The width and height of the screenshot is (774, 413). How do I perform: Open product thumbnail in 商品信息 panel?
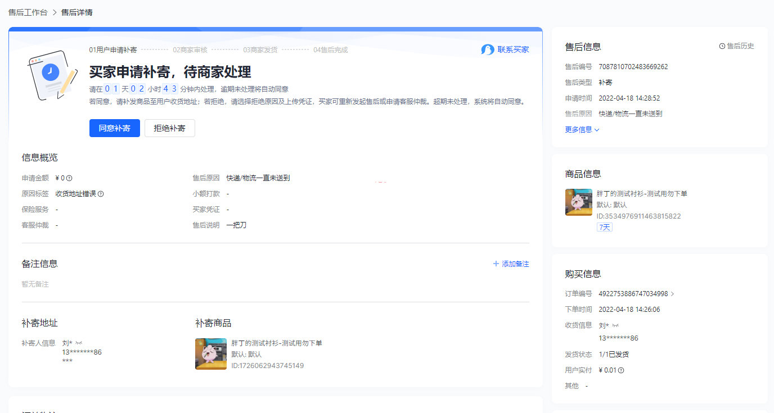tap(578, 202)
